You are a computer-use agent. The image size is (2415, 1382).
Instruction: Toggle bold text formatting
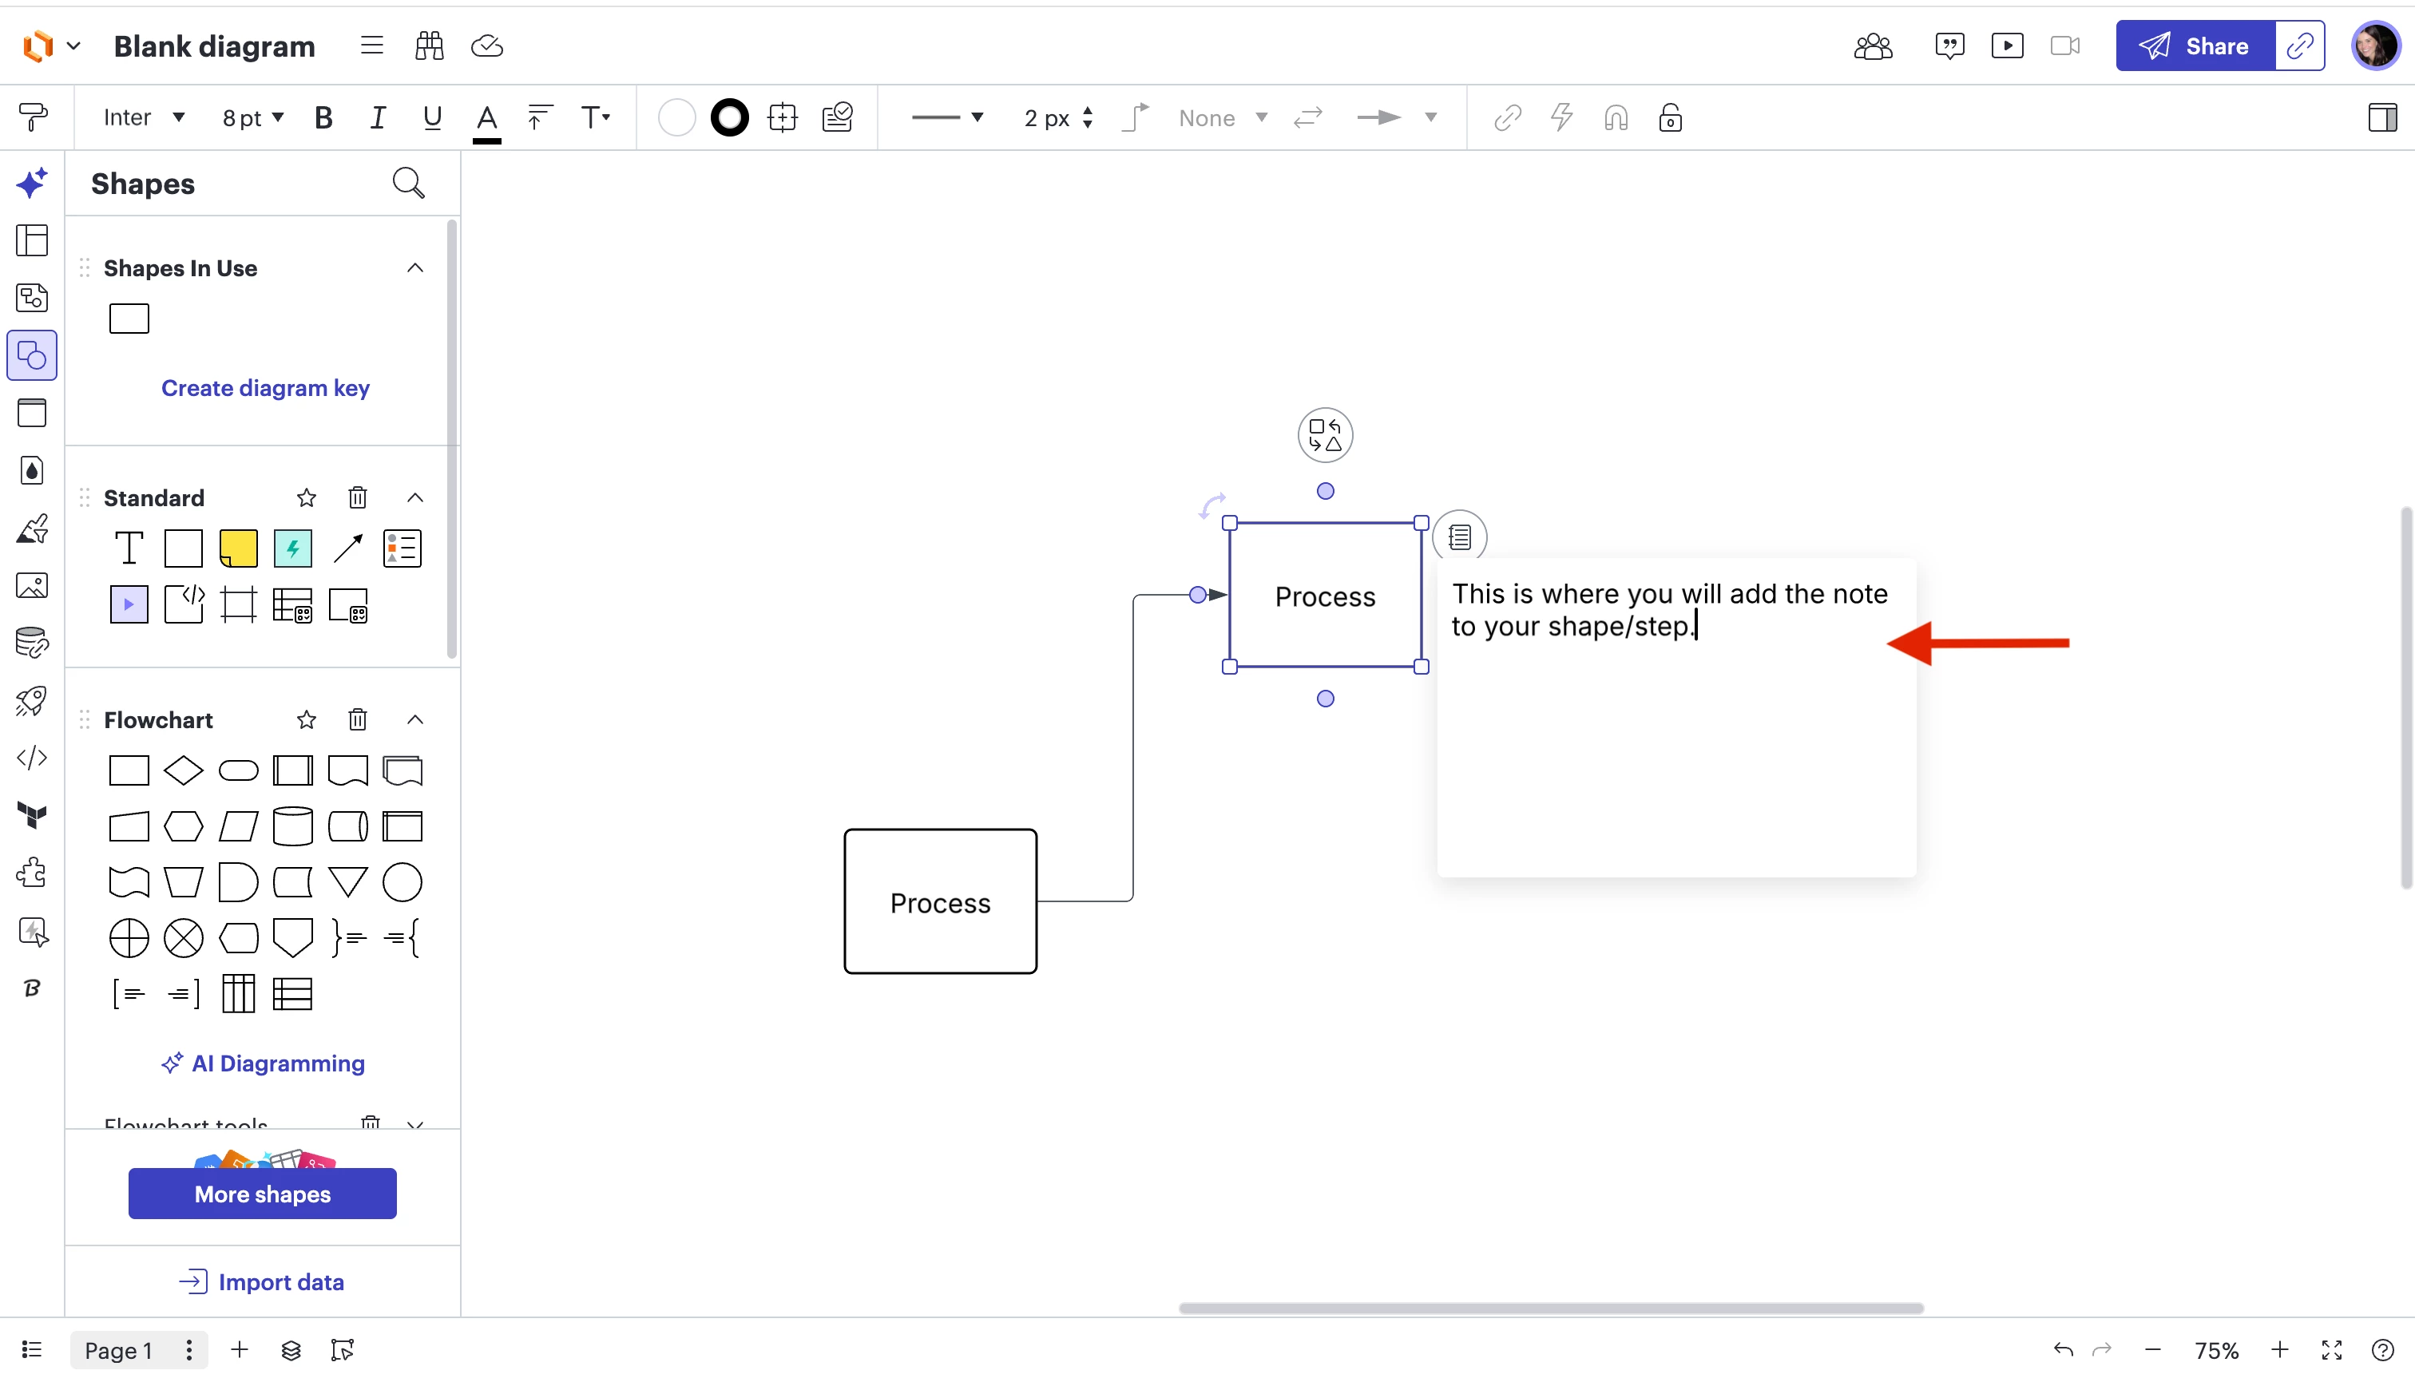(323, 117)
